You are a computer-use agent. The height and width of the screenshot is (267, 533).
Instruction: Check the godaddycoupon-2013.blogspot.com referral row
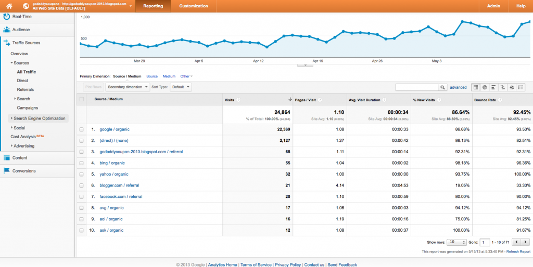pyautogui.click(x=81, y=152)
